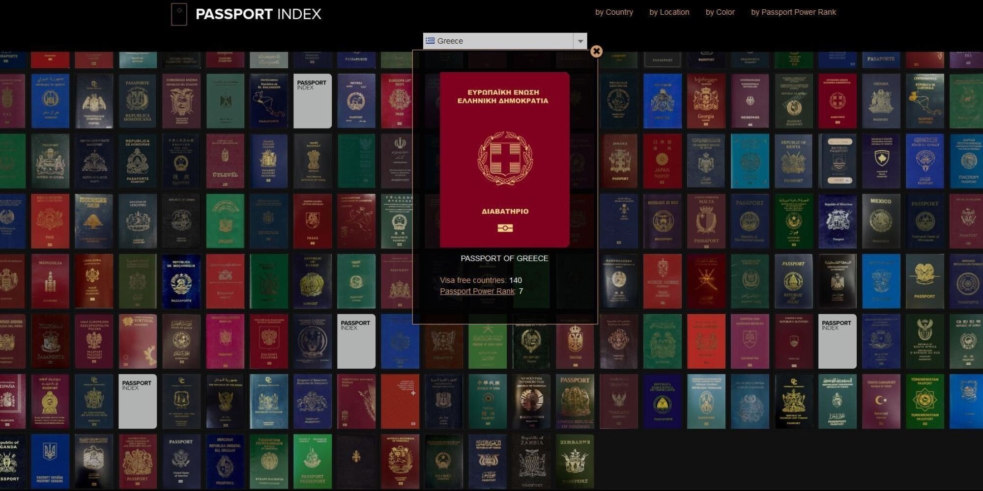Select the Malta passport thumbnail
Viewport: 983px width, 491px height.
pyautogui.click(x=706, y=221)
